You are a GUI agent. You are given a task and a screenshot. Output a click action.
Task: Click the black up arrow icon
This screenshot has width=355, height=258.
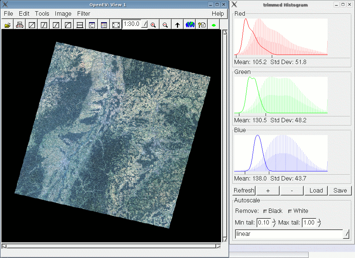(178, 25)
